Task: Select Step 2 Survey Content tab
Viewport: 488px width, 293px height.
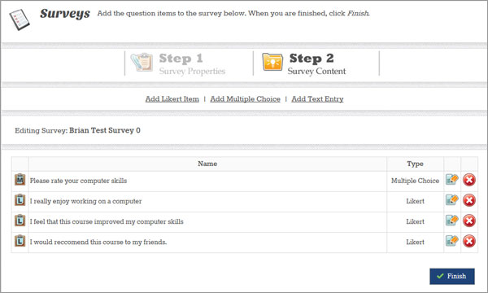Action: (x=303, y=63)
